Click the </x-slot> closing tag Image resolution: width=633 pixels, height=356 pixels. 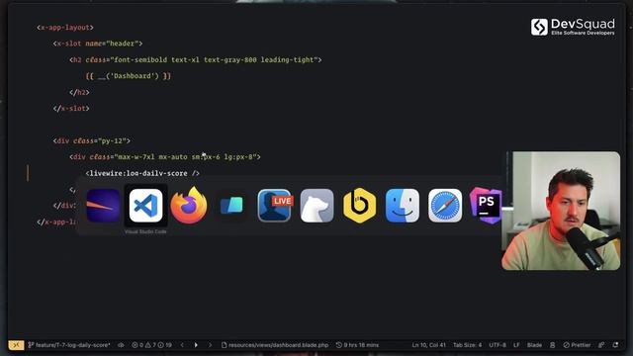[71, 109]
